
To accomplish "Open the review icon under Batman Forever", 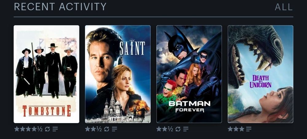I will (186, 129).
